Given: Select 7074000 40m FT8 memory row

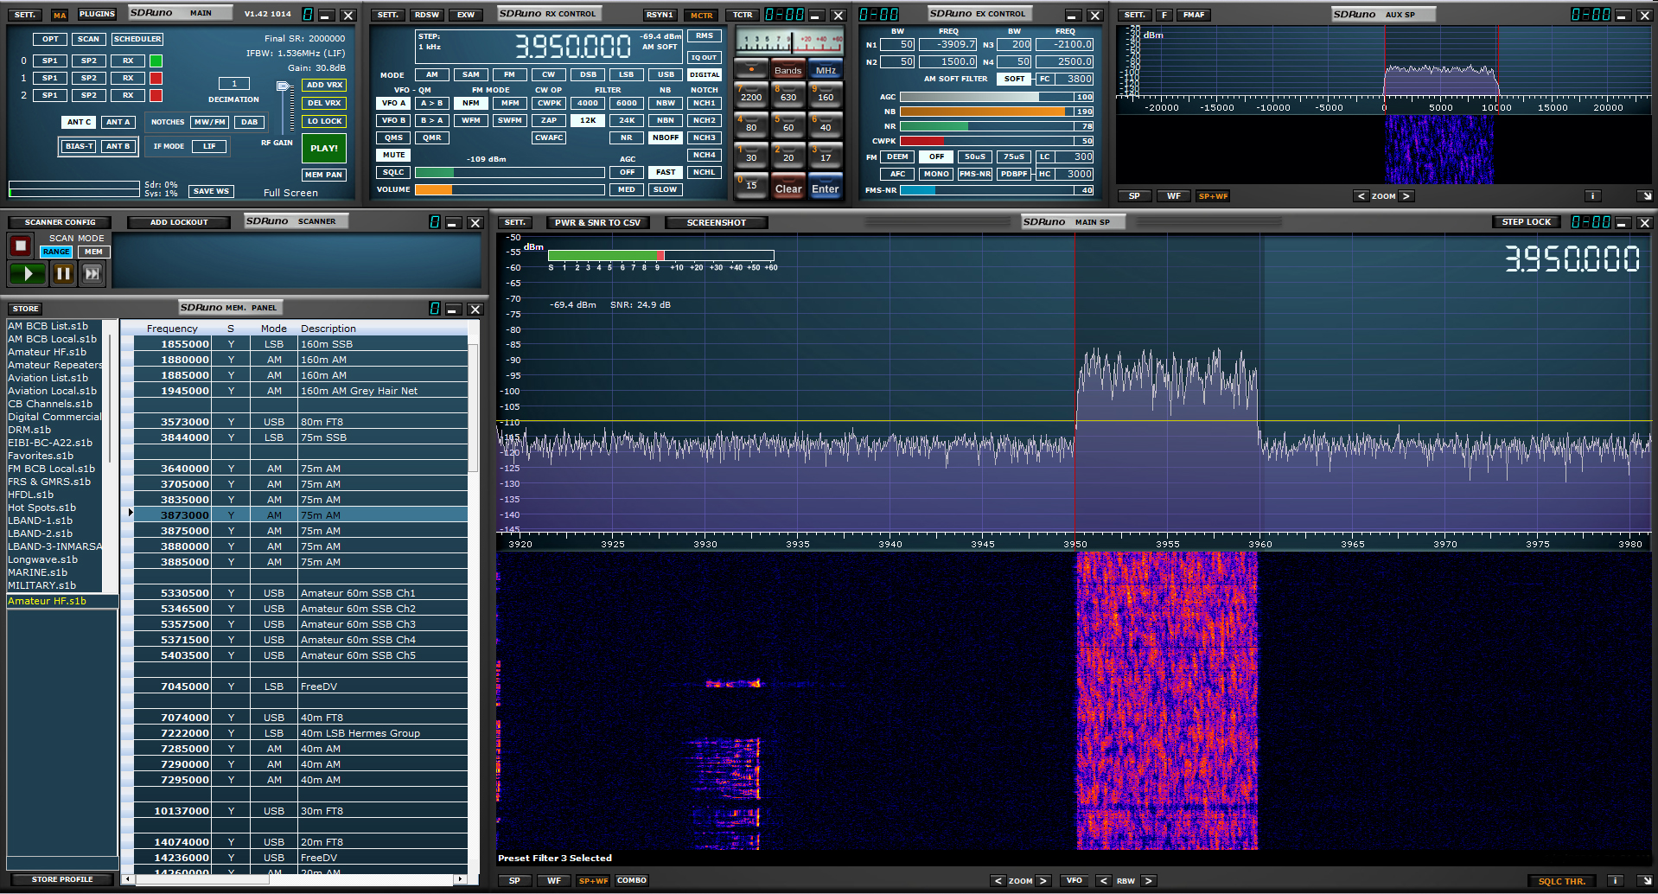Looking at the screenshot, I should pyautogui.click(x=301, y=718).
